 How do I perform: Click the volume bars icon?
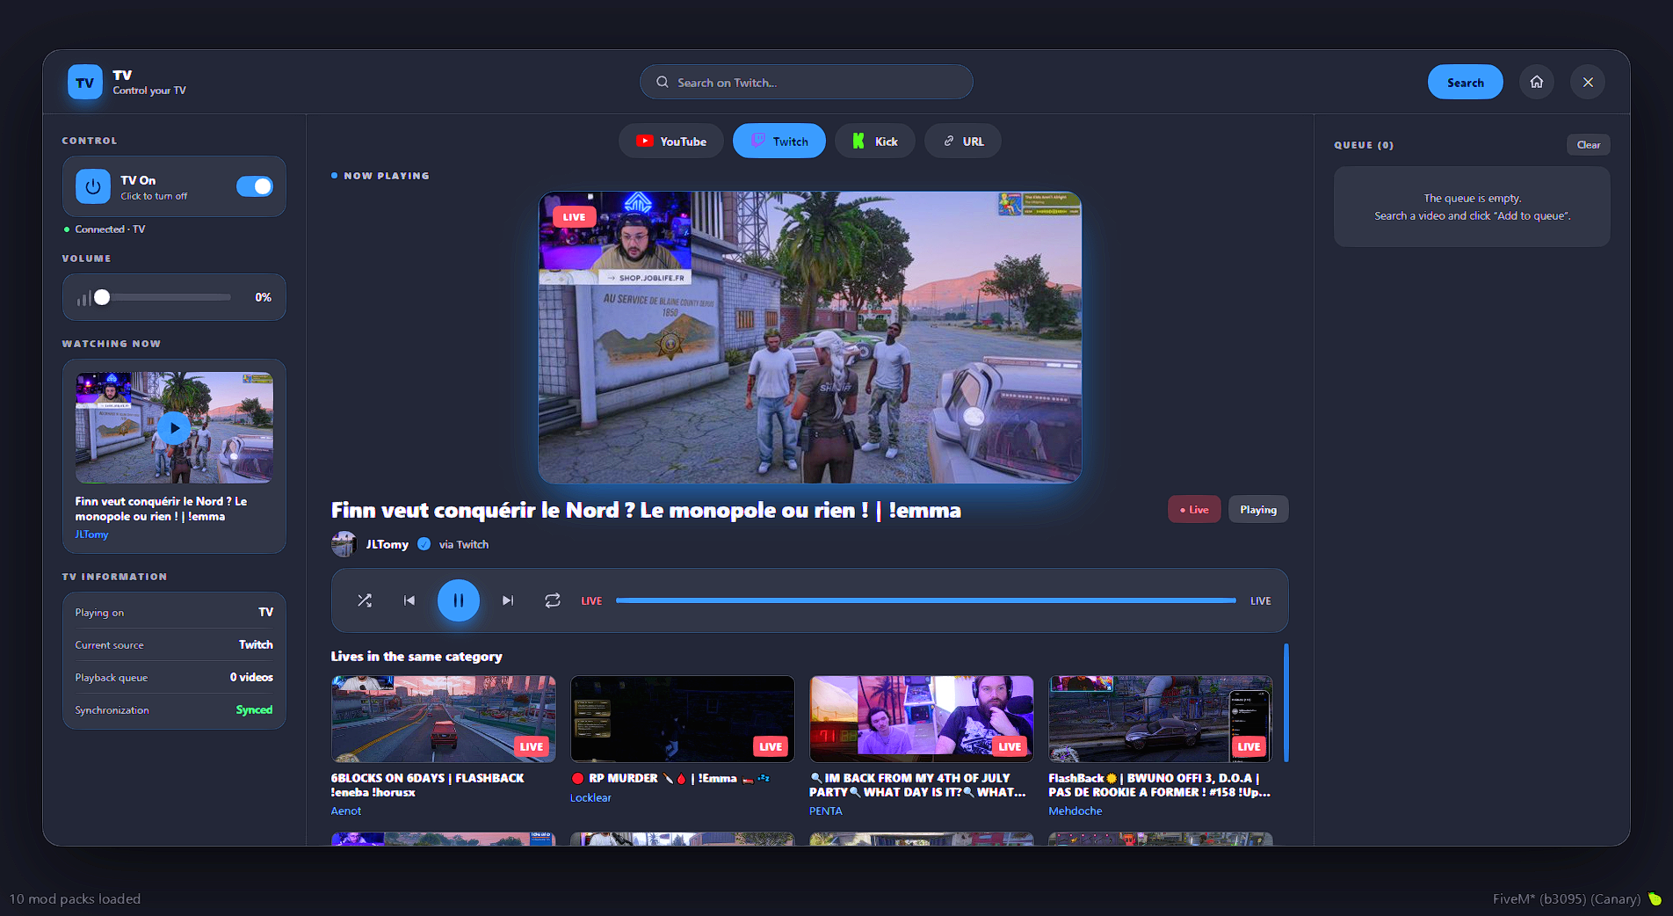click(x=83, y=298)
